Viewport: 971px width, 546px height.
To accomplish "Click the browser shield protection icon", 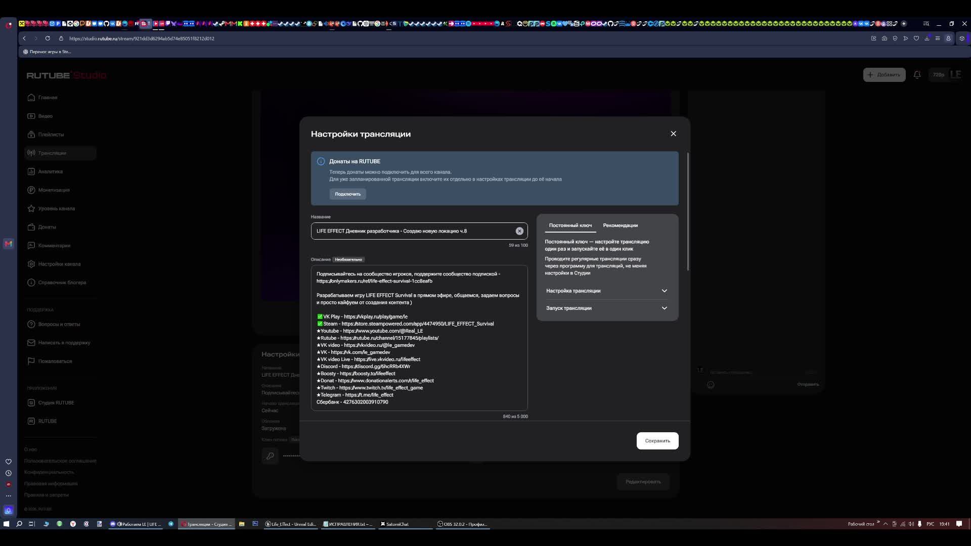I will pyautogui.click(x=895, y=38).
